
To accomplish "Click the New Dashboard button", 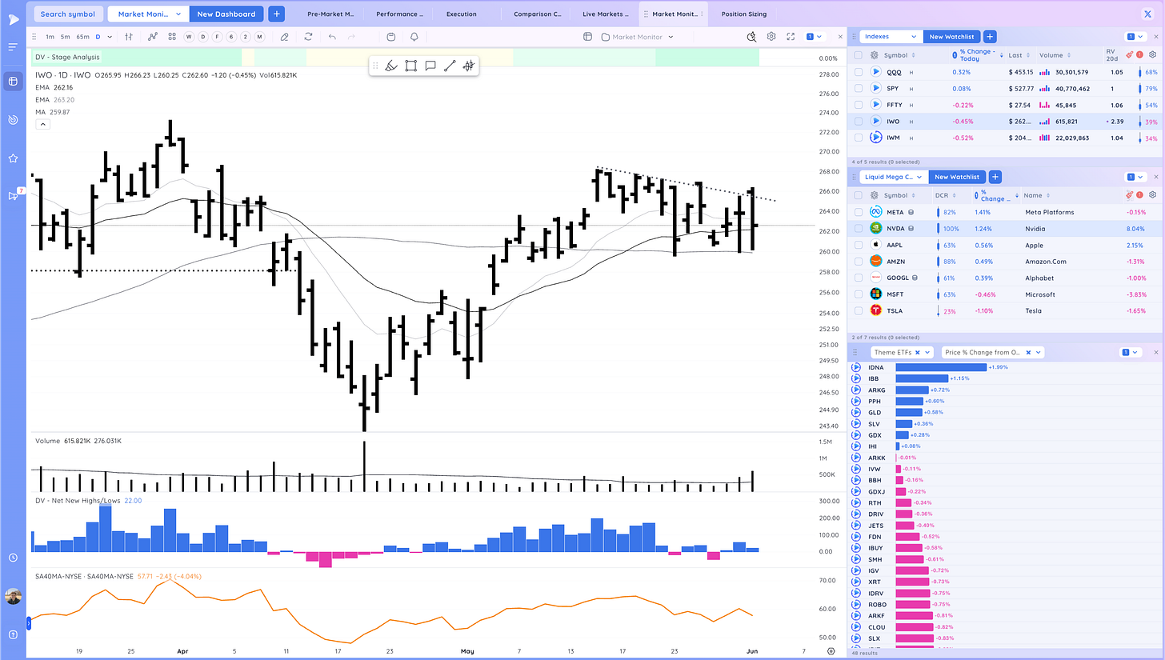I will click(226, 14).
